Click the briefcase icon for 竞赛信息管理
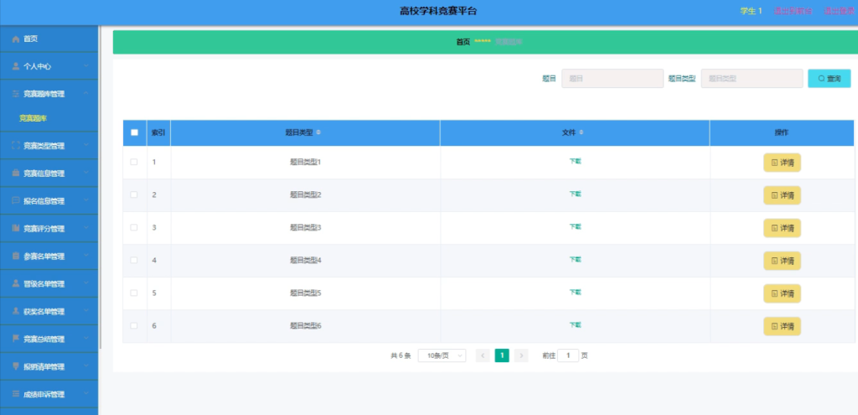The width and height of the screenshot is (858, 415). (16, 174)
